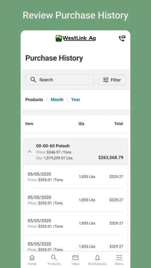Tap the Total column header
Image resolution: width=151 pixels, height=268 pixels.
click(x=119, y=124)
